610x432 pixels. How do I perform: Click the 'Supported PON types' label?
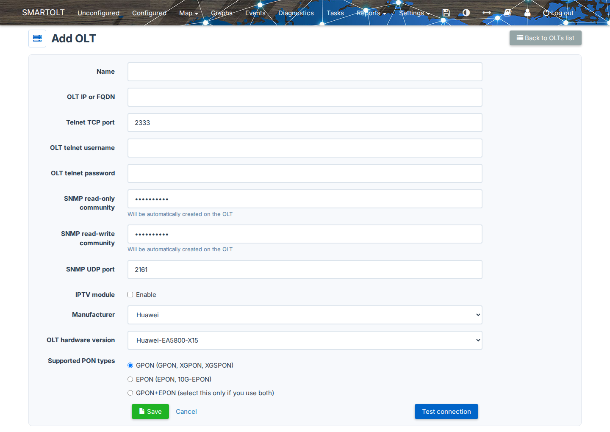click(x=81, y=361)
